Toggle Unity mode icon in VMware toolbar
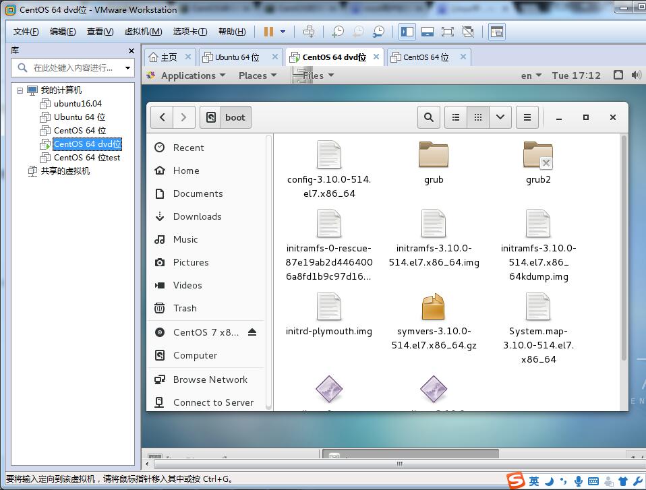This screenshot has width=646, height=490. 467,32
